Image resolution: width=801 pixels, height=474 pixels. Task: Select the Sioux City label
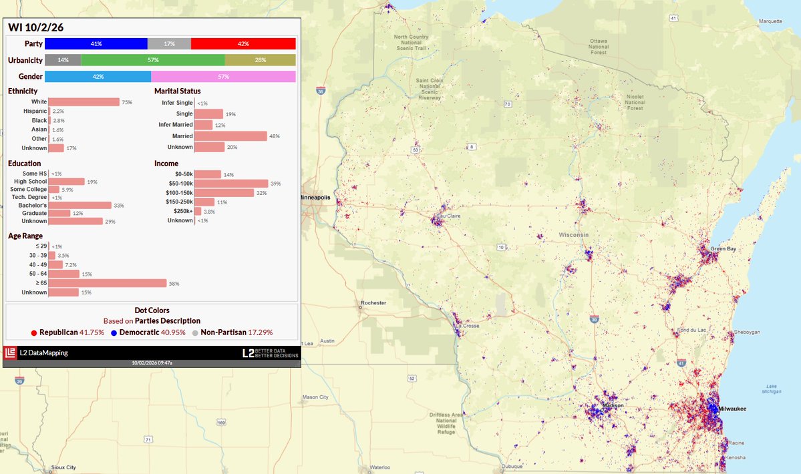(x=63, y=467)
